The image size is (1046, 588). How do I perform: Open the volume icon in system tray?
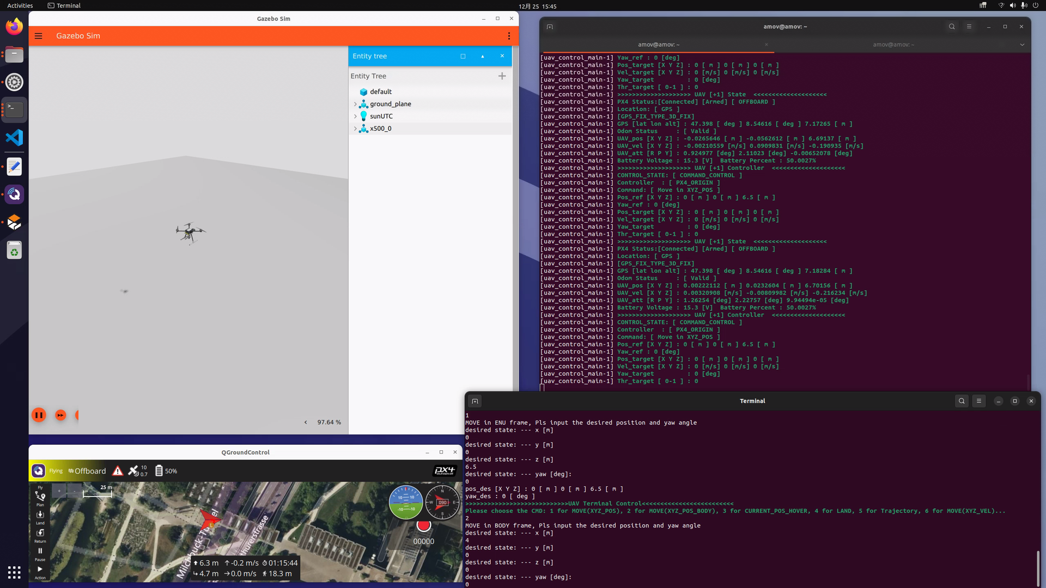tap(1012, 5)
